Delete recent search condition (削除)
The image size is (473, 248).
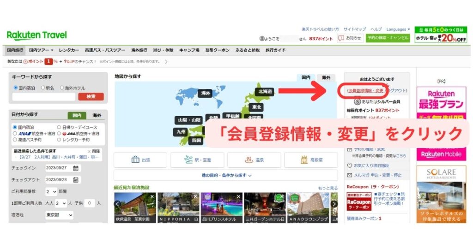point(94,151)
